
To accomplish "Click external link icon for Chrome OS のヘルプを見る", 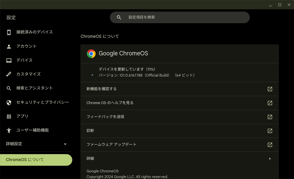I will tap(270, 103).
